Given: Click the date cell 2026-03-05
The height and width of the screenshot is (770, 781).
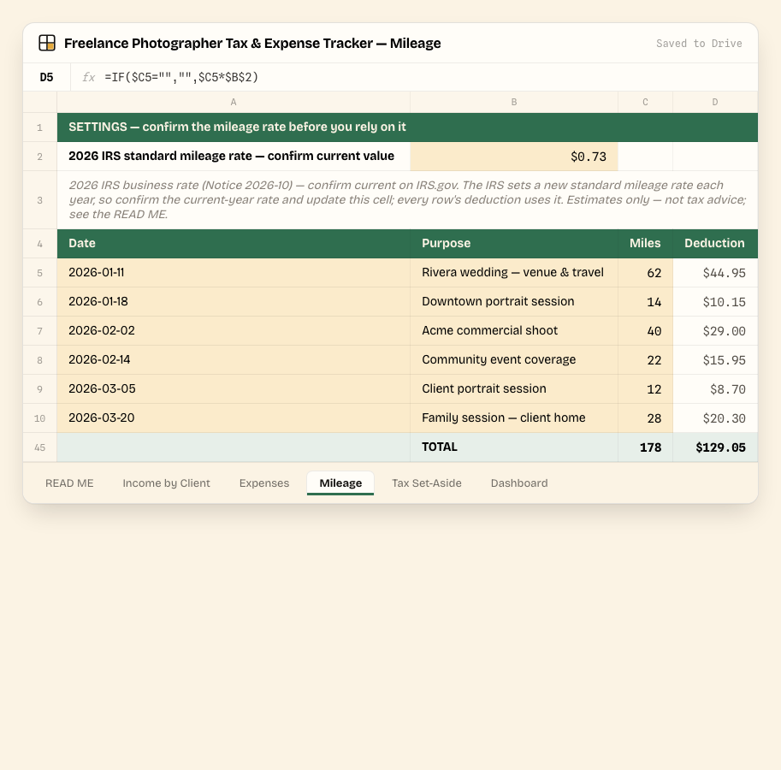Looking at the screenshot, I should 234,389.
